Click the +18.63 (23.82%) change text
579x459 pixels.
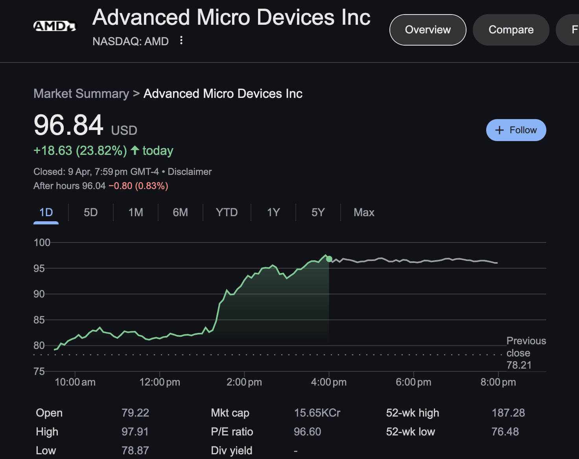pyautogui.click(x=80, y=151)
